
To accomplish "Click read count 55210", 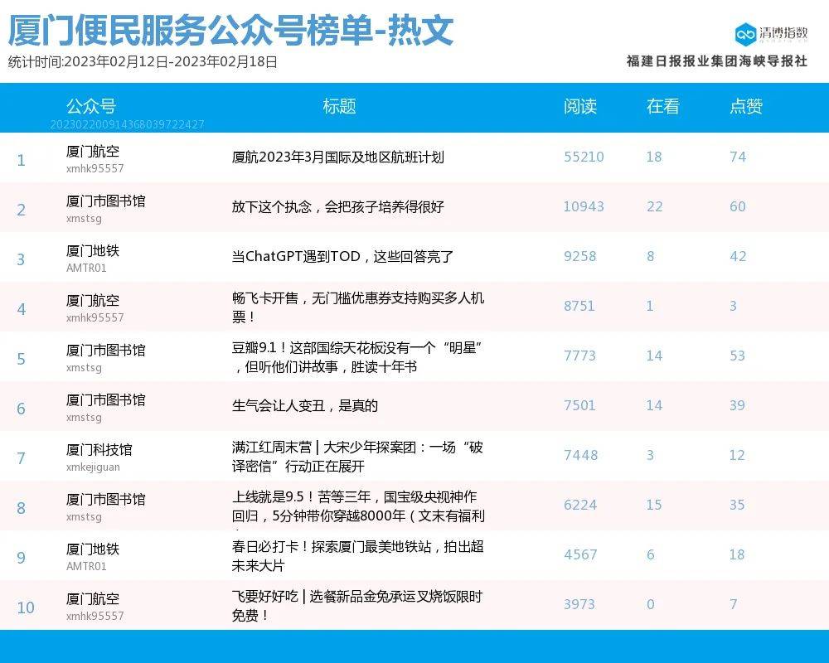I will (x=584, y=157).
